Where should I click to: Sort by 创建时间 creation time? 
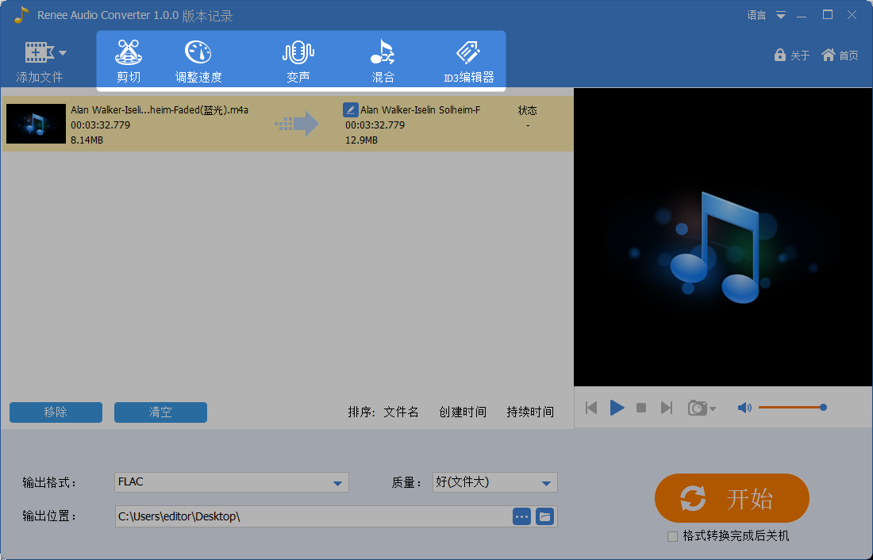[463, 412]
